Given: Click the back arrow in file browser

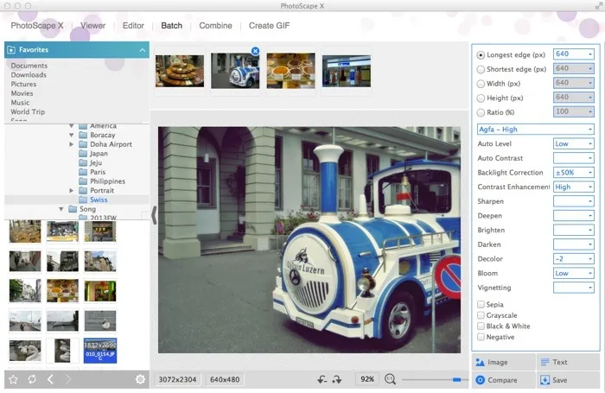Looking at the screenshot, I should (50, 379).
